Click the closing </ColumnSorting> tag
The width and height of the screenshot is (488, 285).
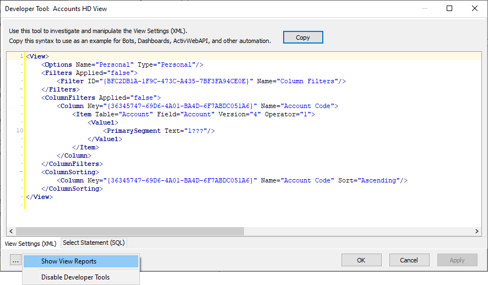(72, 189)
